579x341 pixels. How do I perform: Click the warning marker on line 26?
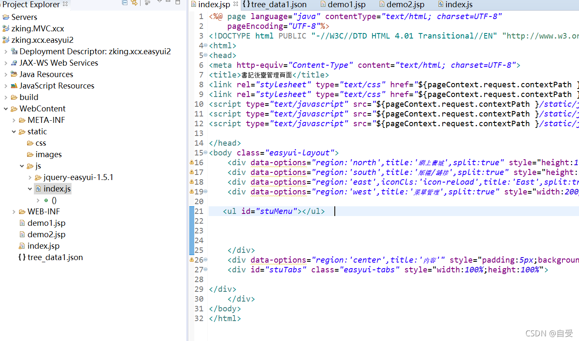click(x=191, y=260)
